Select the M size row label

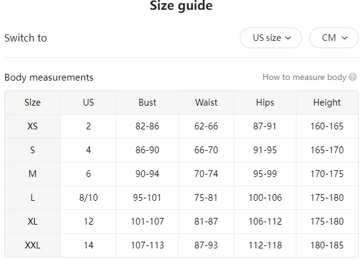pyautogui.click(x=33, y=174)
